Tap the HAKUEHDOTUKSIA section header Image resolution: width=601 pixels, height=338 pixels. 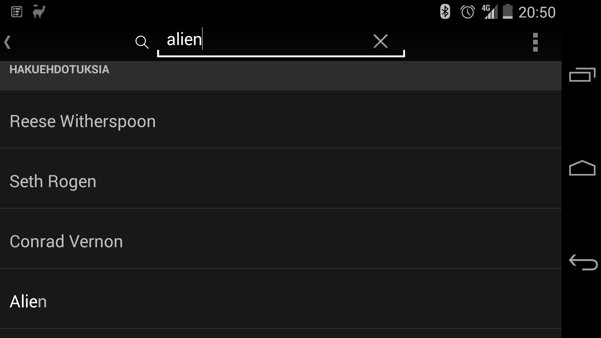point(59,69)
